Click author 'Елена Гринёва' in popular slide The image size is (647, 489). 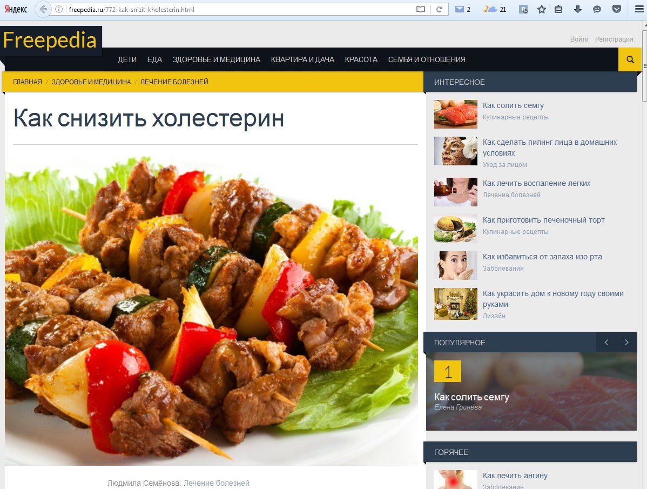457,407
